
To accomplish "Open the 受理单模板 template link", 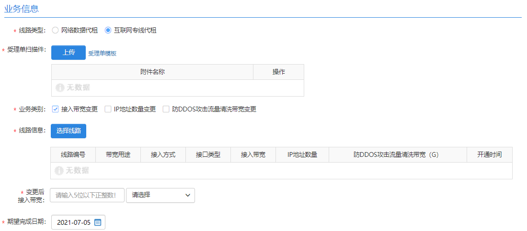I will pyautogui.click(x=103, y=54).
